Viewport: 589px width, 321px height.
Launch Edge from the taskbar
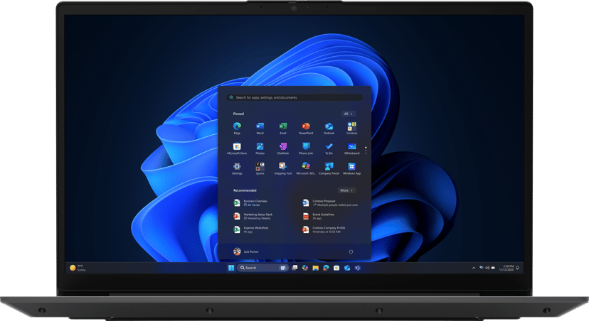point(326,268)
